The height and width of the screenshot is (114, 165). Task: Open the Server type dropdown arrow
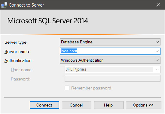(157, 42)
